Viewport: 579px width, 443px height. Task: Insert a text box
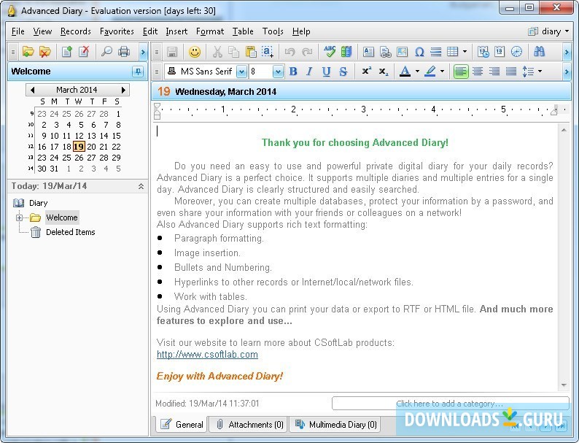(x=368, y=52)
